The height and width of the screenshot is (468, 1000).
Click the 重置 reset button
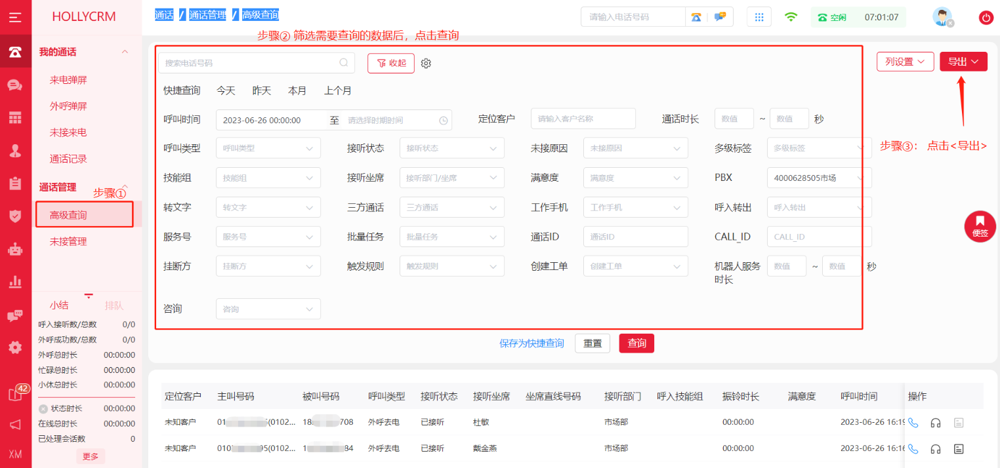coord(593,343)
